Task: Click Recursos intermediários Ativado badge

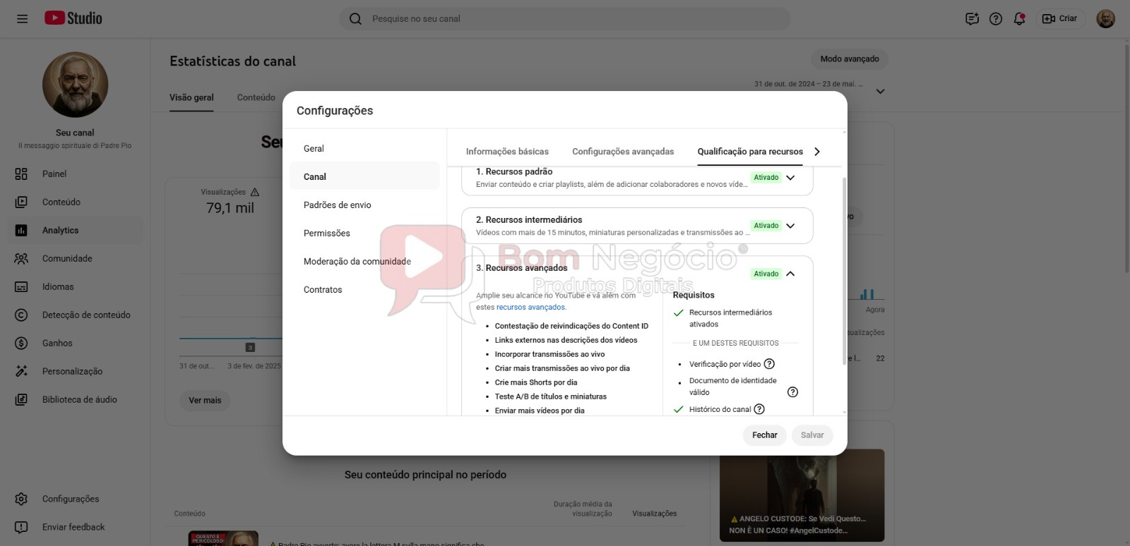Action: click(x=766, y=226)
